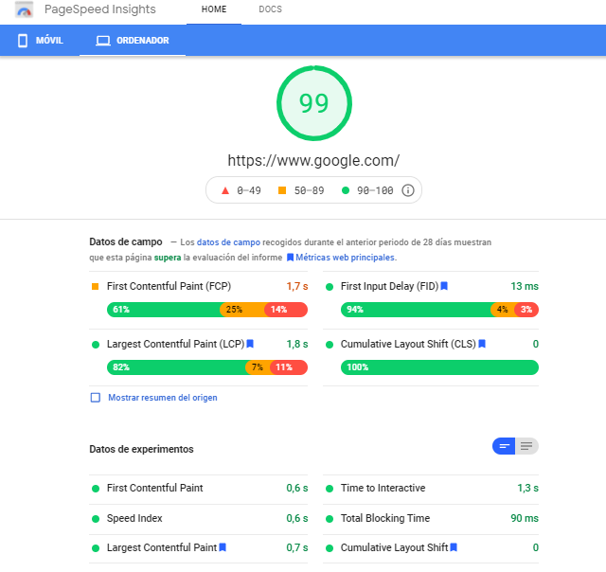Click the '1,3 s' Time to Interactive value

528,488
